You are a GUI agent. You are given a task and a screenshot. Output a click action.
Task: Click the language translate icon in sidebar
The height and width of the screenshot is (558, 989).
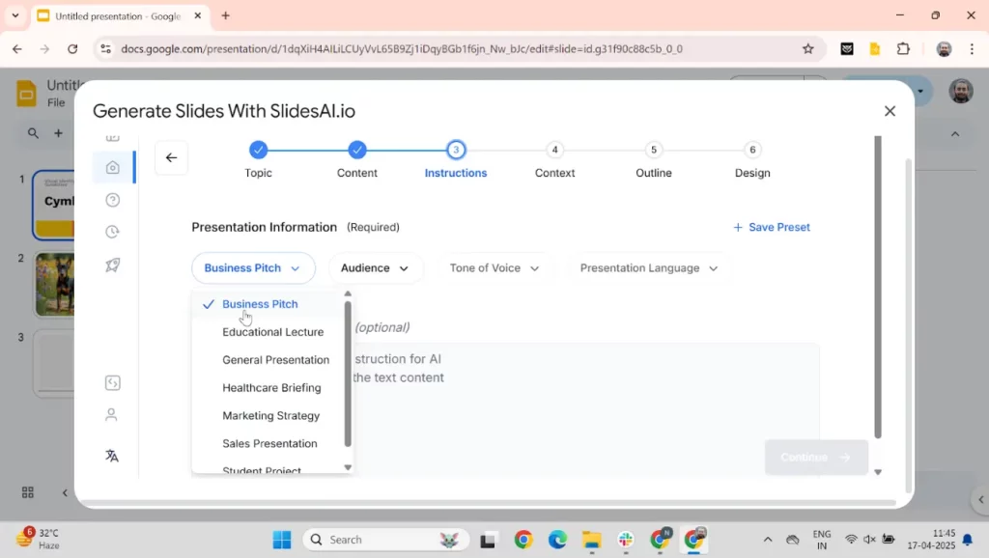tap(112, 456)
